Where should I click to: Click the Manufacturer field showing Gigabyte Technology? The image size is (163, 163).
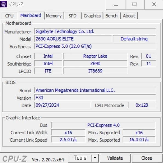[x=95, y=32]
